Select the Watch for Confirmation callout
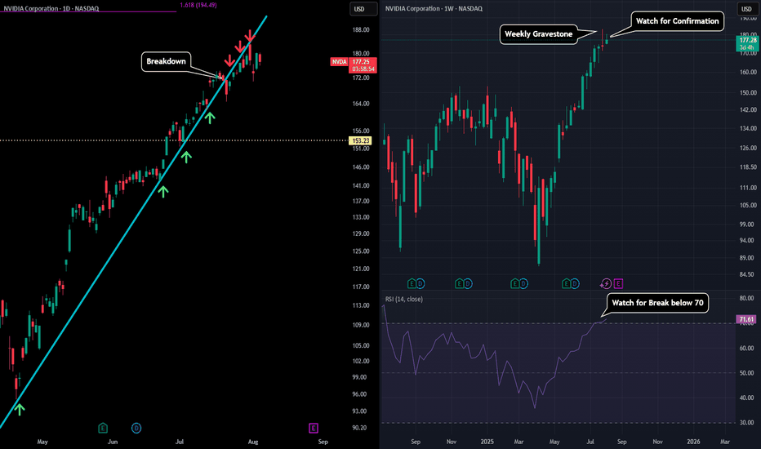 click(x=677, y=21)
